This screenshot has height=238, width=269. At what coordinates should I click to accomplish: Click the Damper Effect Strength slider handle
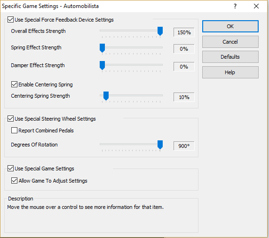[102, 65]
